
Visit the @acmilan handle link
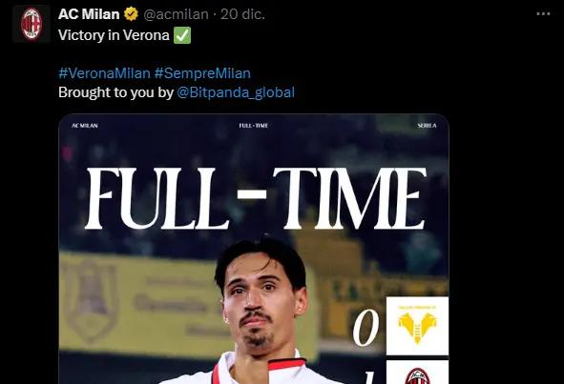(176, 14)
